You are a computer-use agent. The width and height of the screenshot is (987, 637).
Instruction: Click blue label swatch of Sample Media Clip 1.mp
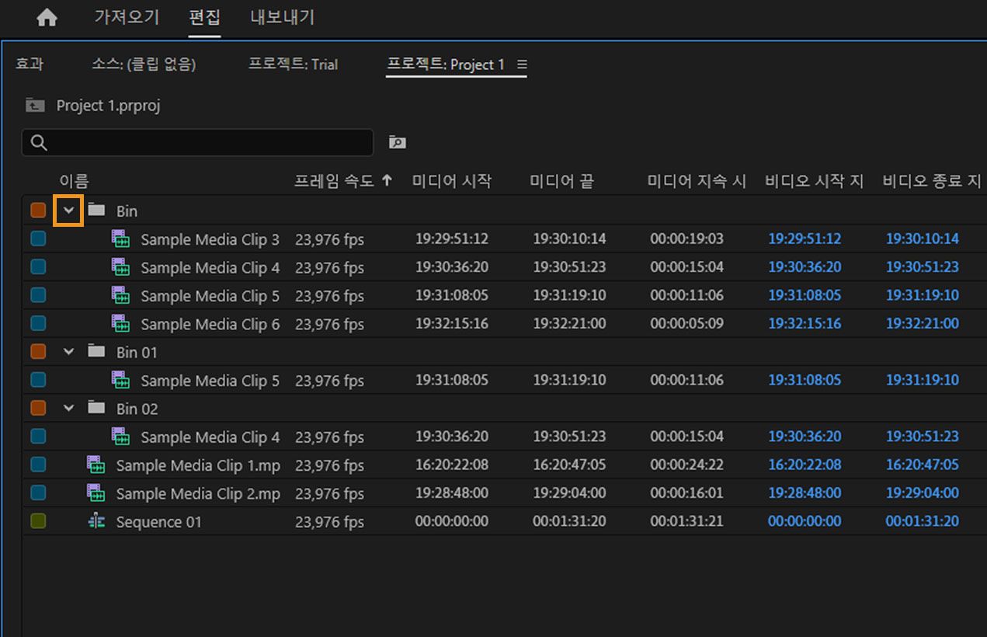click(38, 465)
